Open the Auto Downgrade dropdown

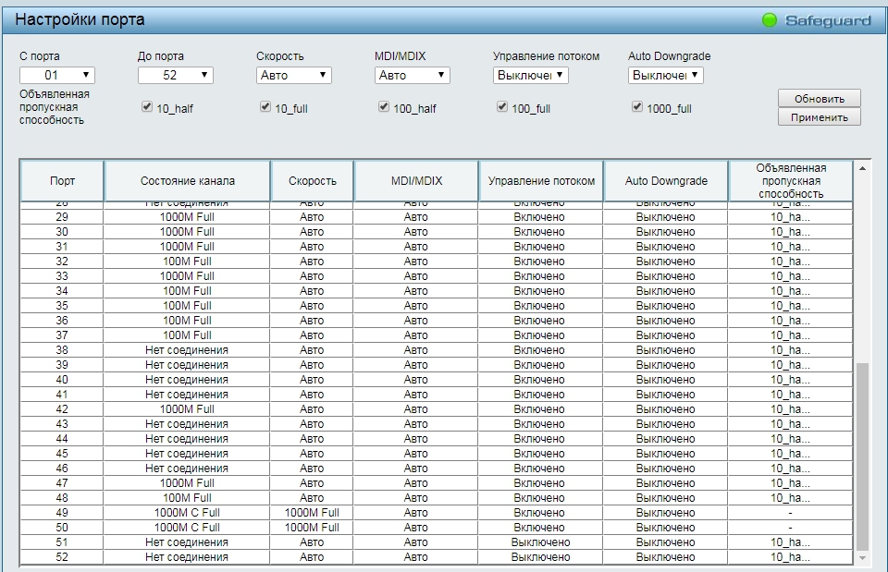[665, 75]
